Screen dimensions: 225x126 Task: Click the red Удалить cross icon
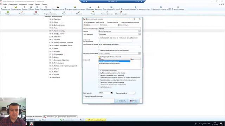(x=36, y=12)
